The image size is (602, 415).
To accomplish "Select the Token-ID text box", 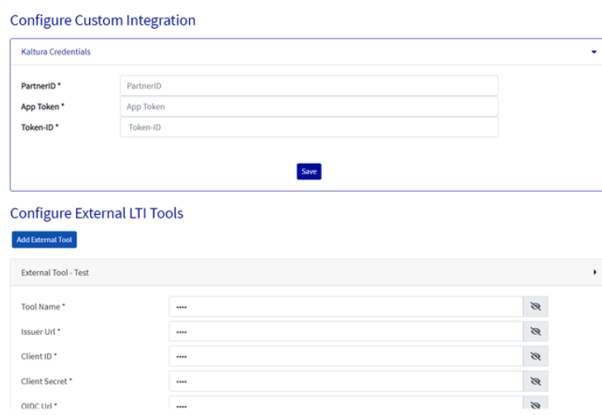I will [x=309, y=127].
